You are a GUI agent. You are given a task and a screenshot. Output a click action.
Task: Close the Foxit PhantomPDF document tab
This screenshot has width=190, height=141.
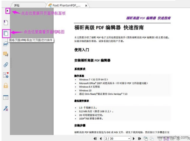[86, 6]
